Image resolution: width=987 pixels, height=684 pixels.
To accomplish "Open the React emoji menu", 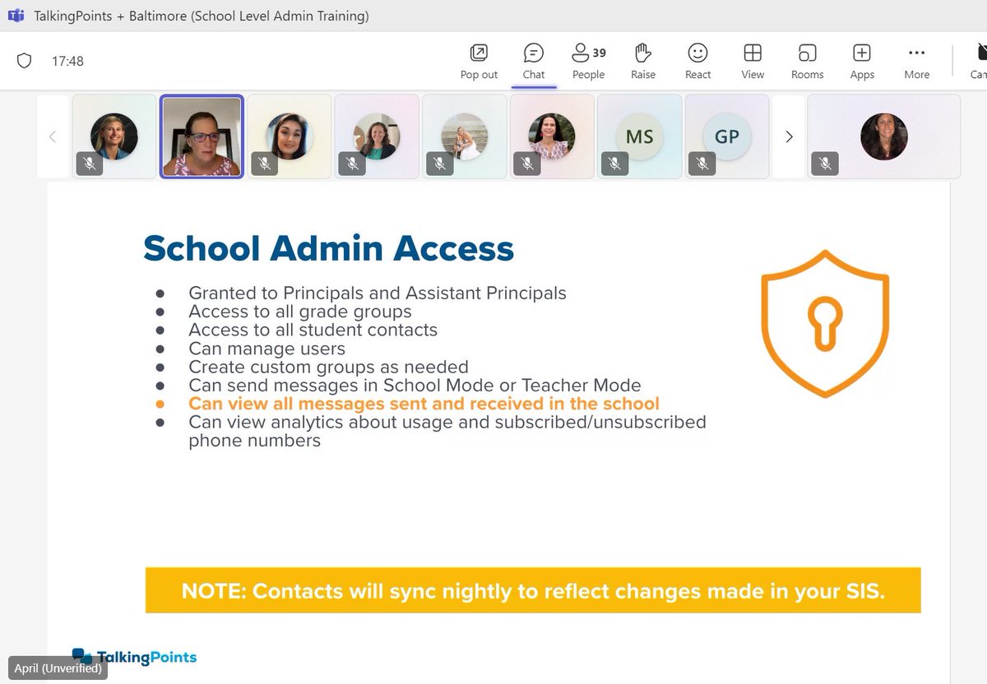I will pos(697,62).
